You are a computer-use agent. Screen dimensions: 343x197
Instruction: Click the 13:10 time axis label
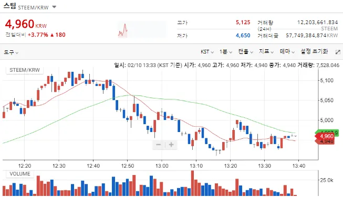tap(196, 166)
